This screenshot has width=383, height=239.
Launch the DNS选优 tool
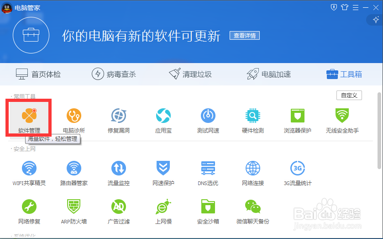click(x=208, y=173)
